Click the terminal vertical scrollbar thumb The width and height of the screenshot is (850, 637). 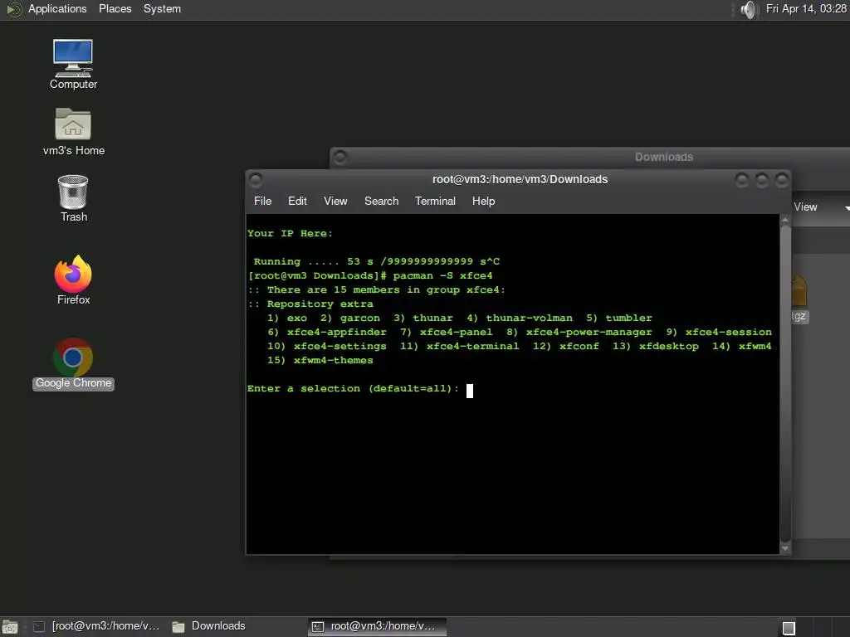click(785, 383)
